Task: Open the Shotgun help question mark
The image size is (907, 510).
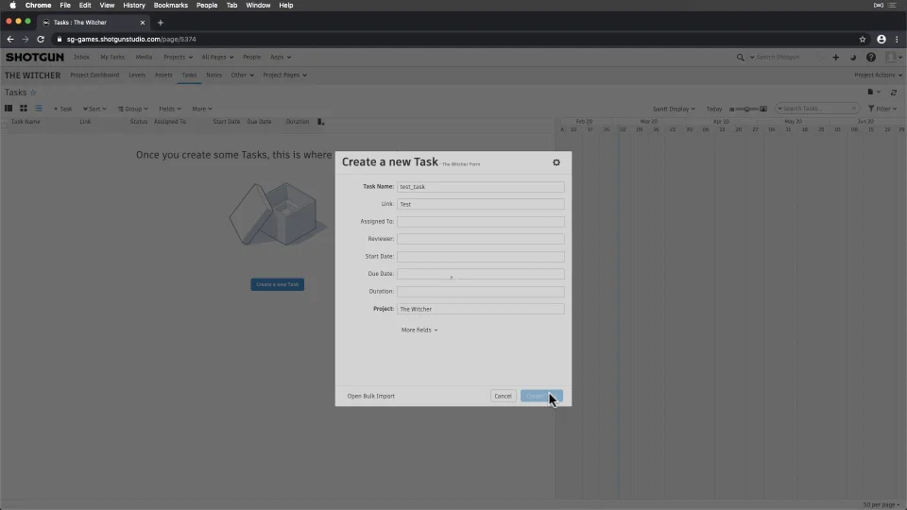Action: coord(870,58)
